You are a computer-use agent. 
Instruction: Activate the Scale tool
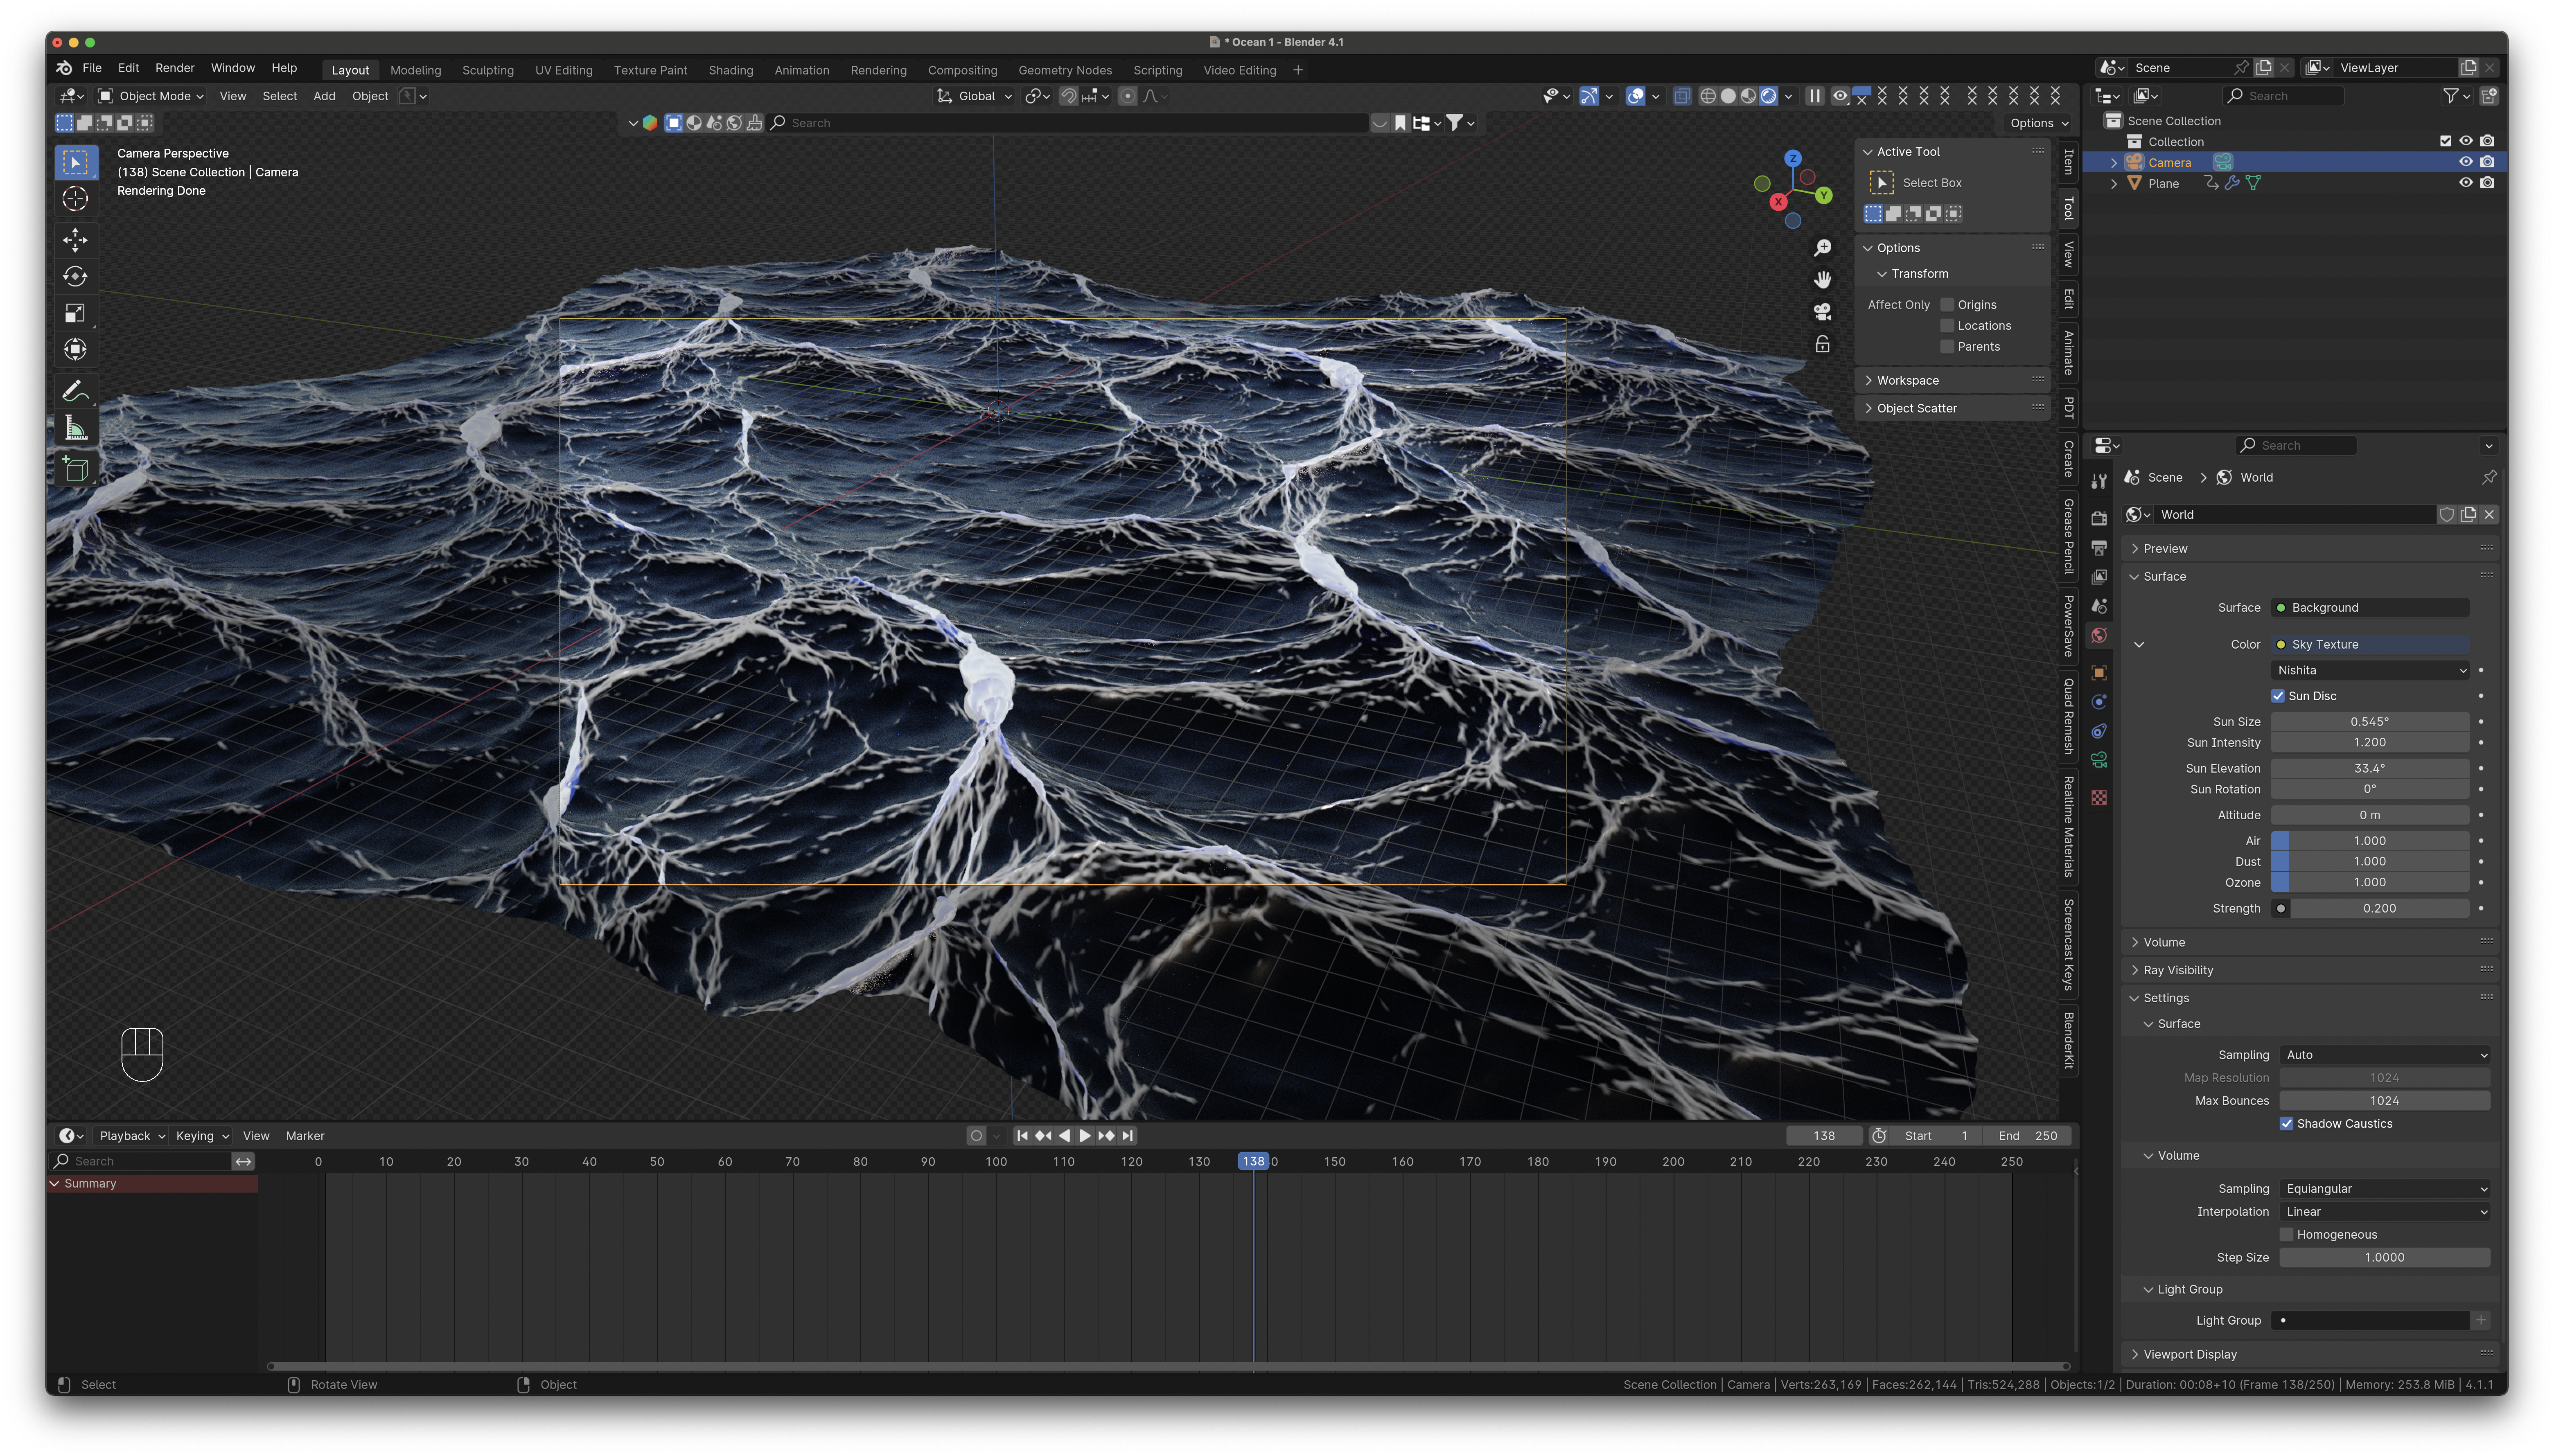click(75, 313)
